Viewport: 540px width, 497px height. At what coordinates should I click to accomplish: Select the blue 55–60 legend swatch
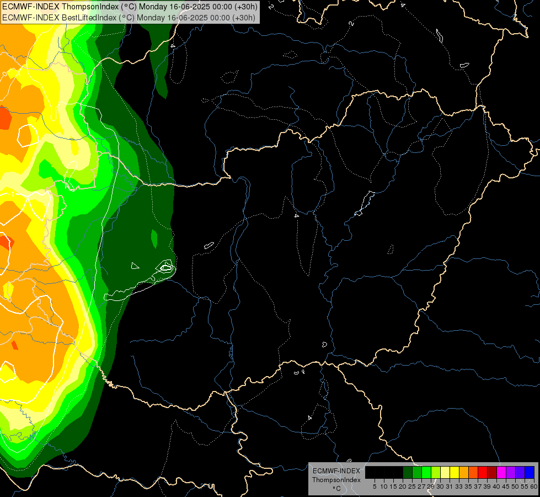530,472
